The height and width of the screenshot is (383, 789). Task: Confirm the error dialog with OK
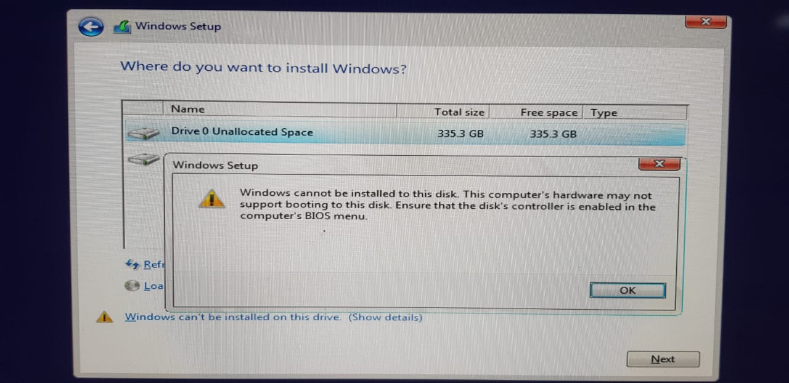628,291
